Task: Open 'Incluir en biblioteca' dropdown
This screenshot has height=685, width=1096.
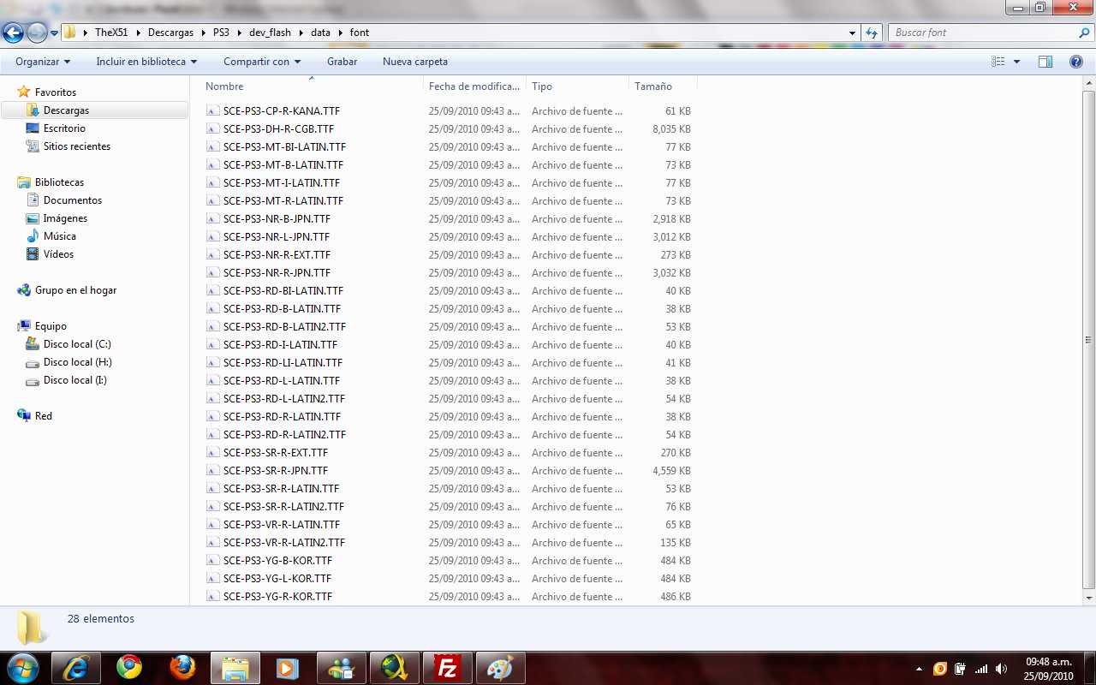Action: click(146, 62)
